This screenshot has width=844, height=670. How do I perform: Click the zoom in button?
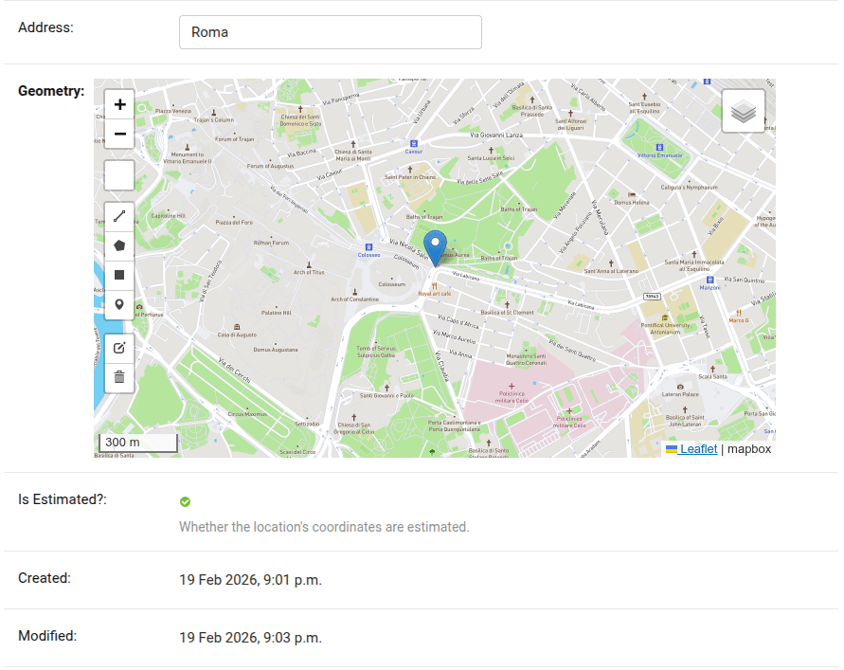(x=118, y=104)
